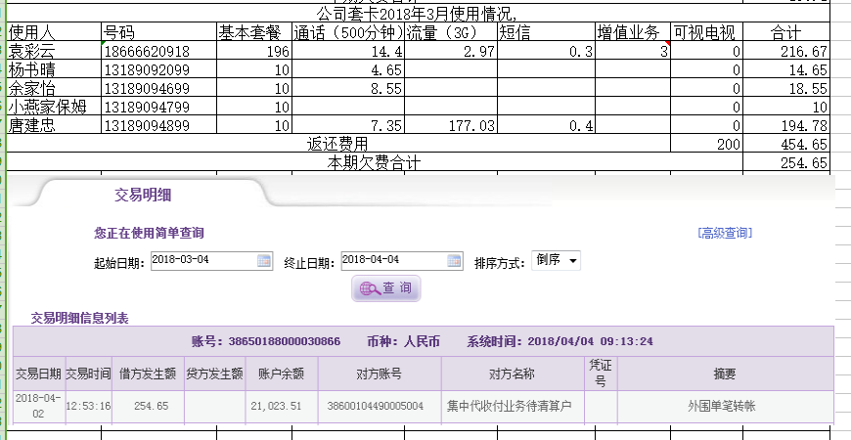
Task: Open the calendar picker for 终止日期
Action: (x=454, y=261)
